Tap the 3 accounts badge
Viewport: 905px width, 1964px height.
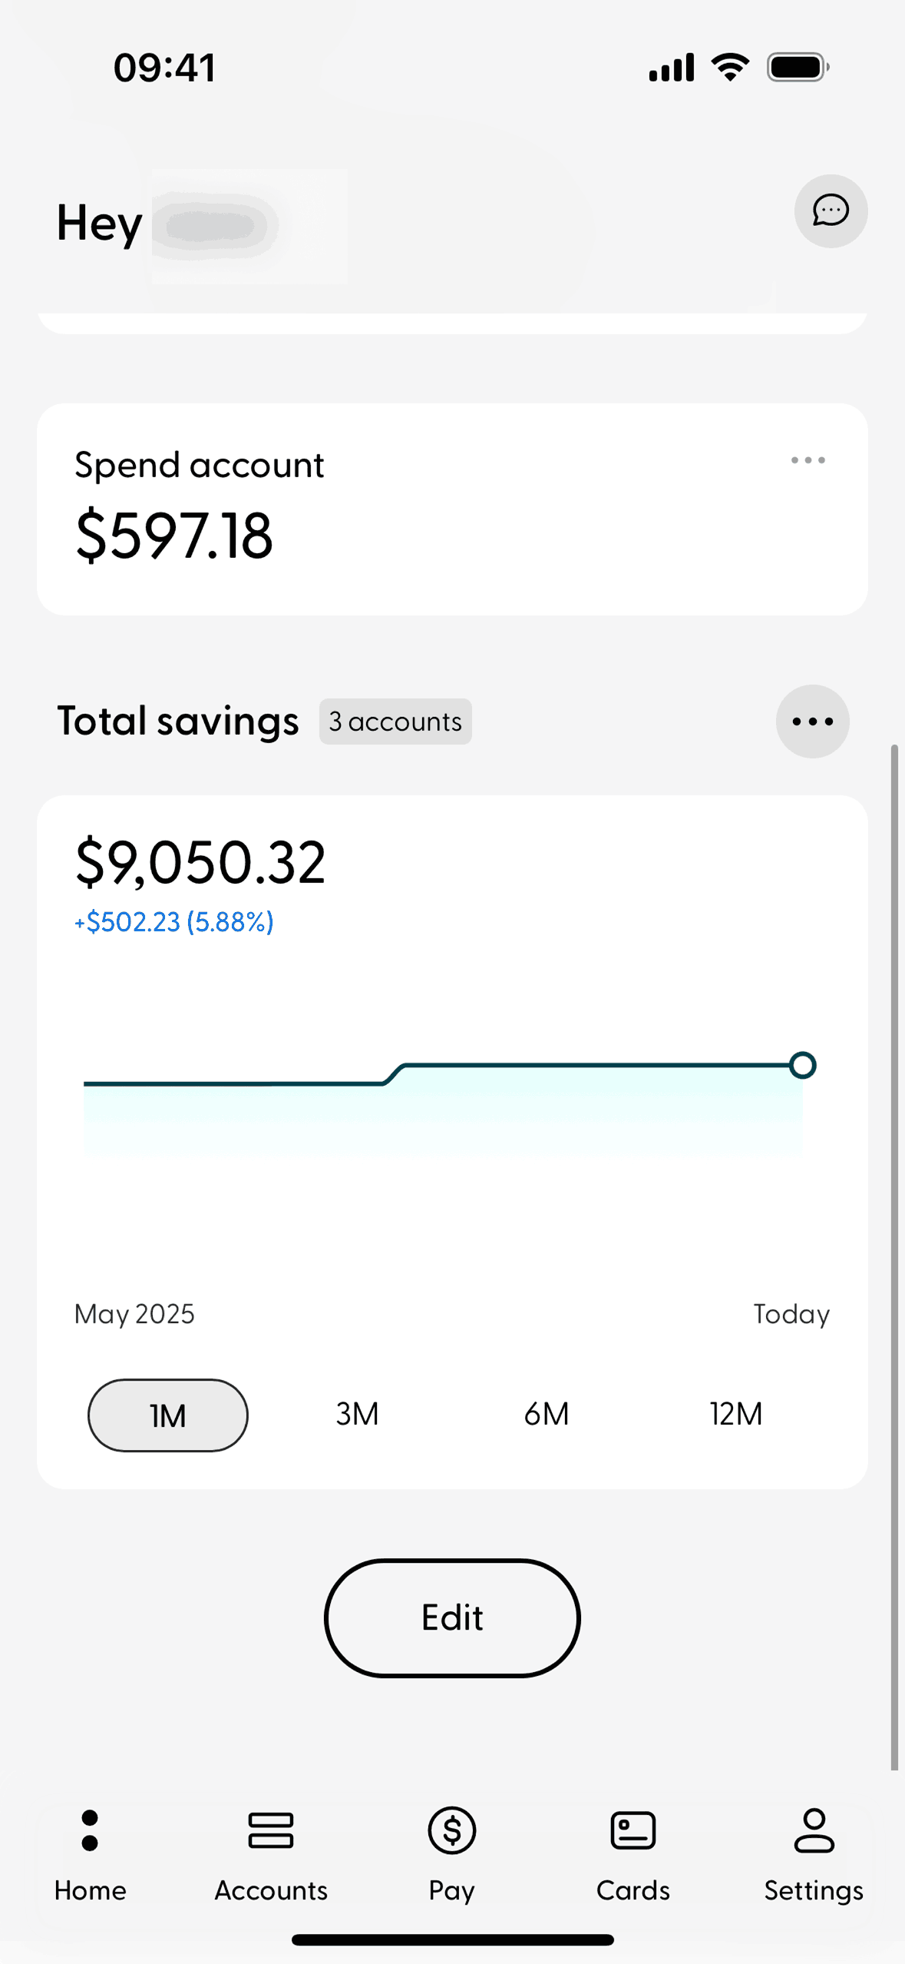[395, 722]
